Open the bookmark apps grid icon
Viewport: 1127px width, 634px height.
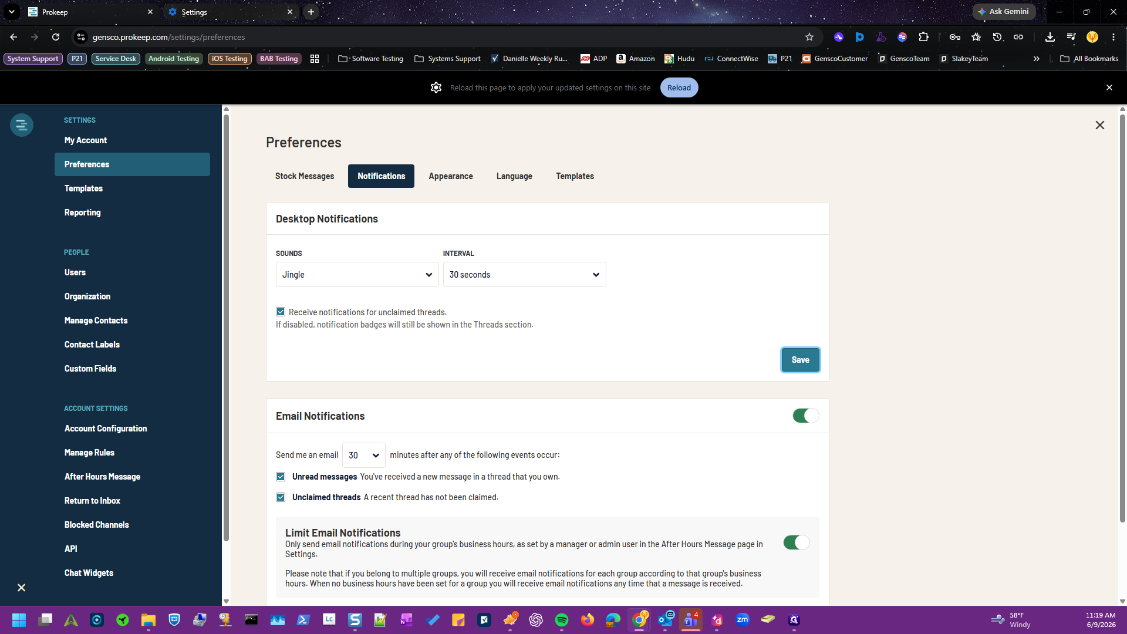(315, 59)
